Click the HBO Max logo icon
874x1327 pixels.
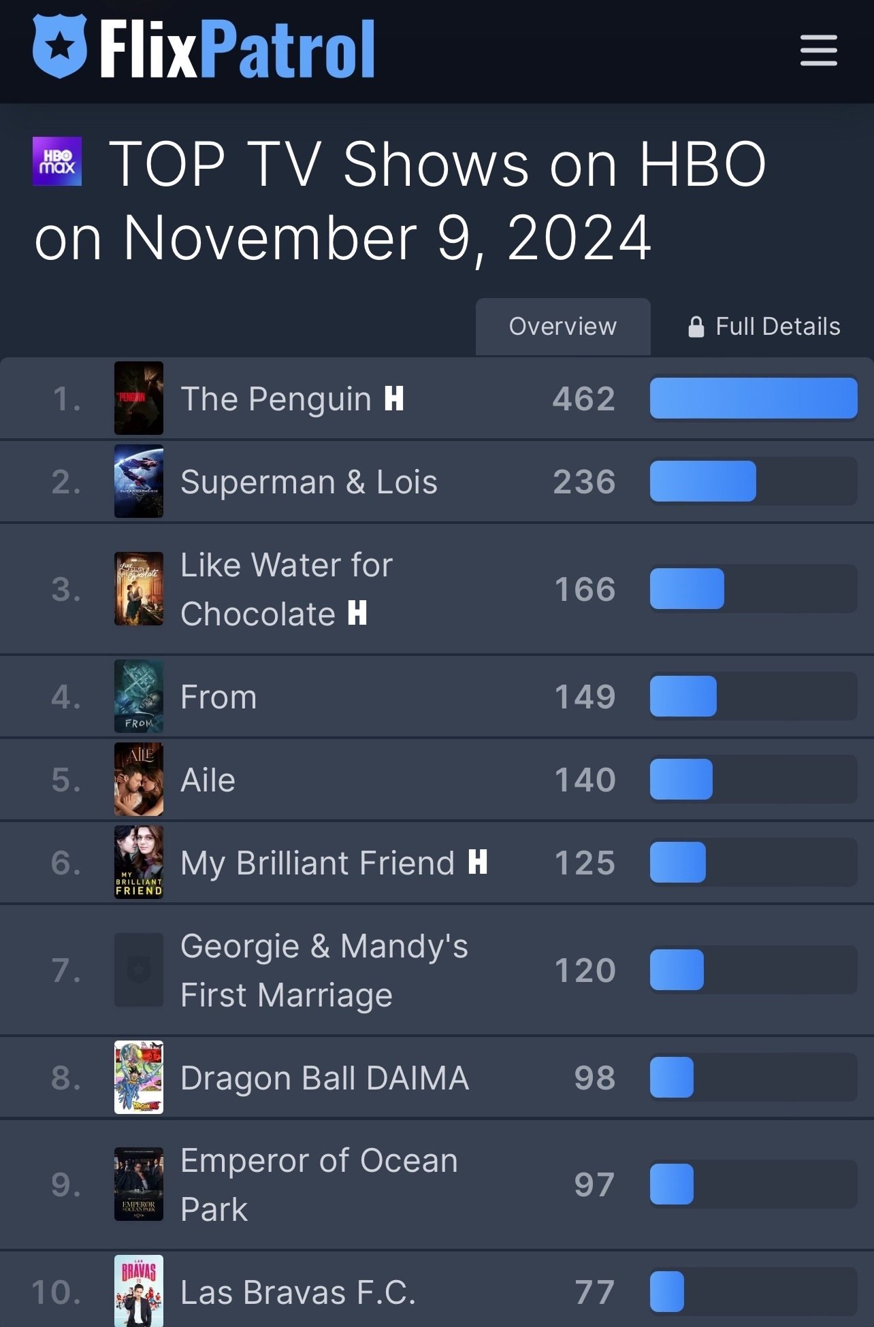point(57,161)
